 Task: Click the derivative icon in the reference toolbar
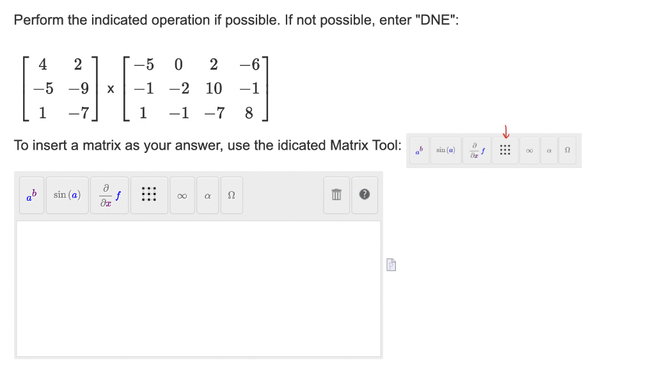pos(477,150)
